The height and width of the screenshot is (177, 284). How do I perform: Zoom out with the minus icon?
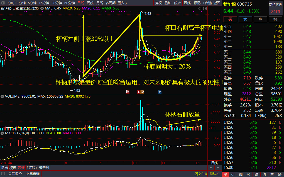click(217, 168)
